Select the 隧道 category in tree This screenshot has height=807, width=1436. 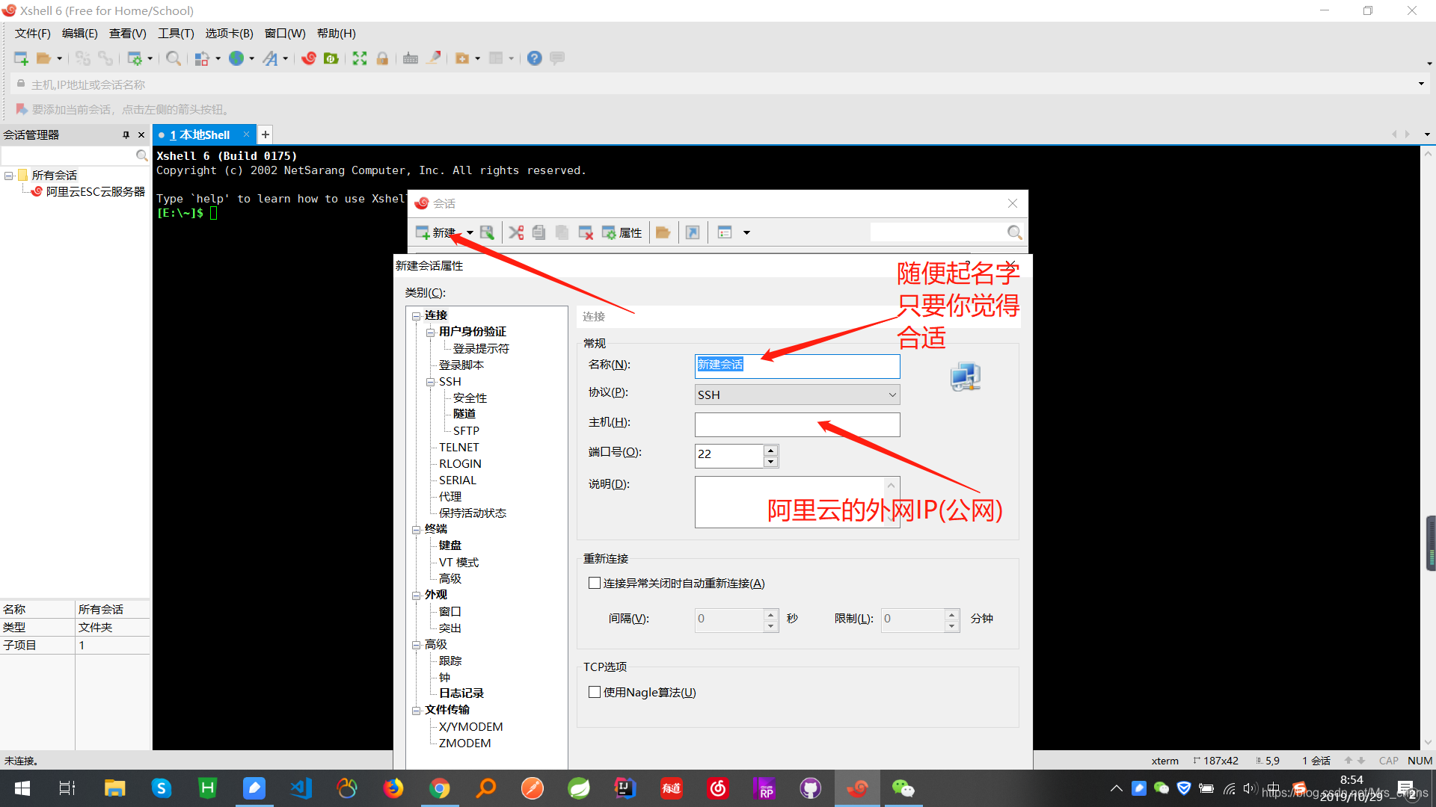[x=464, y=414]
